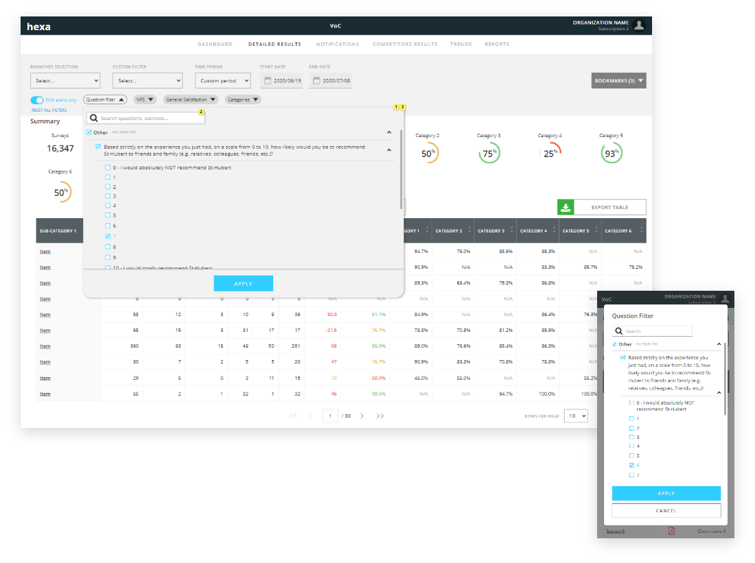The width and height of the screenshot is (755, 563).
Task: Click Category 2 50% gauge
Action: [428, 154]
